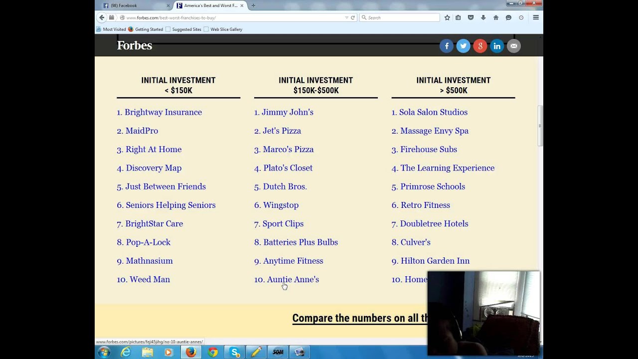The height and width of the screenshot is (359, 638).
Task: Open Windows Media Player from taskbar
Action: coord(168,352)
